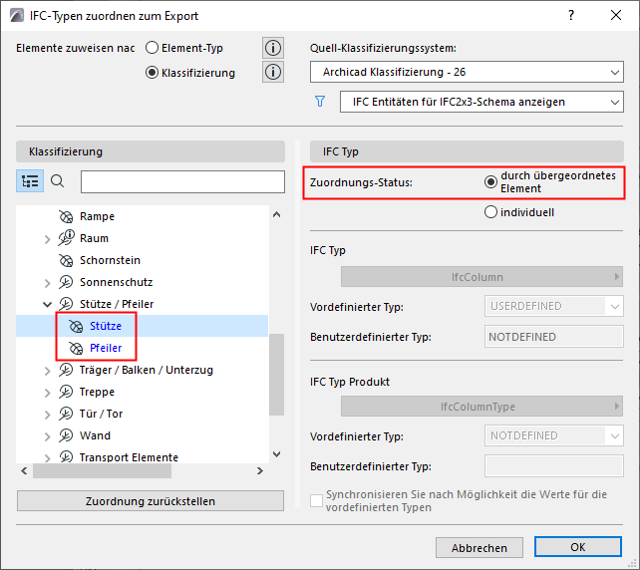Image resolution: width=640 pixels, height=570 pixels.
Task: Click the Sonnenschutz classification icon
Action: [66, 282]
